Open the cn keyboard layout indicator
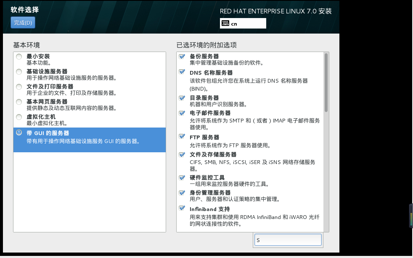 [x=243, y=23]
